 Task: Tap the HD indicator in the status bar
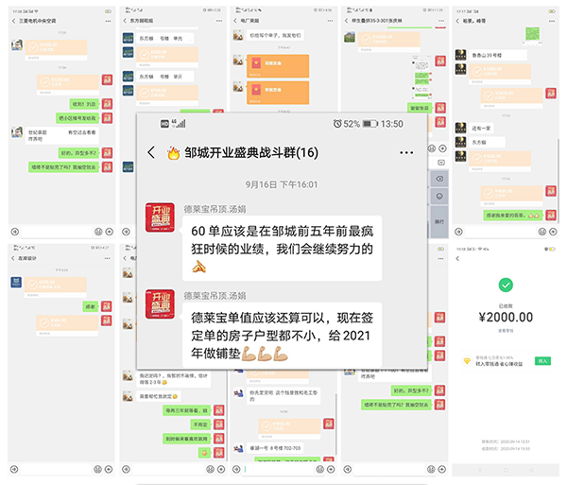(x=164, y=124)
